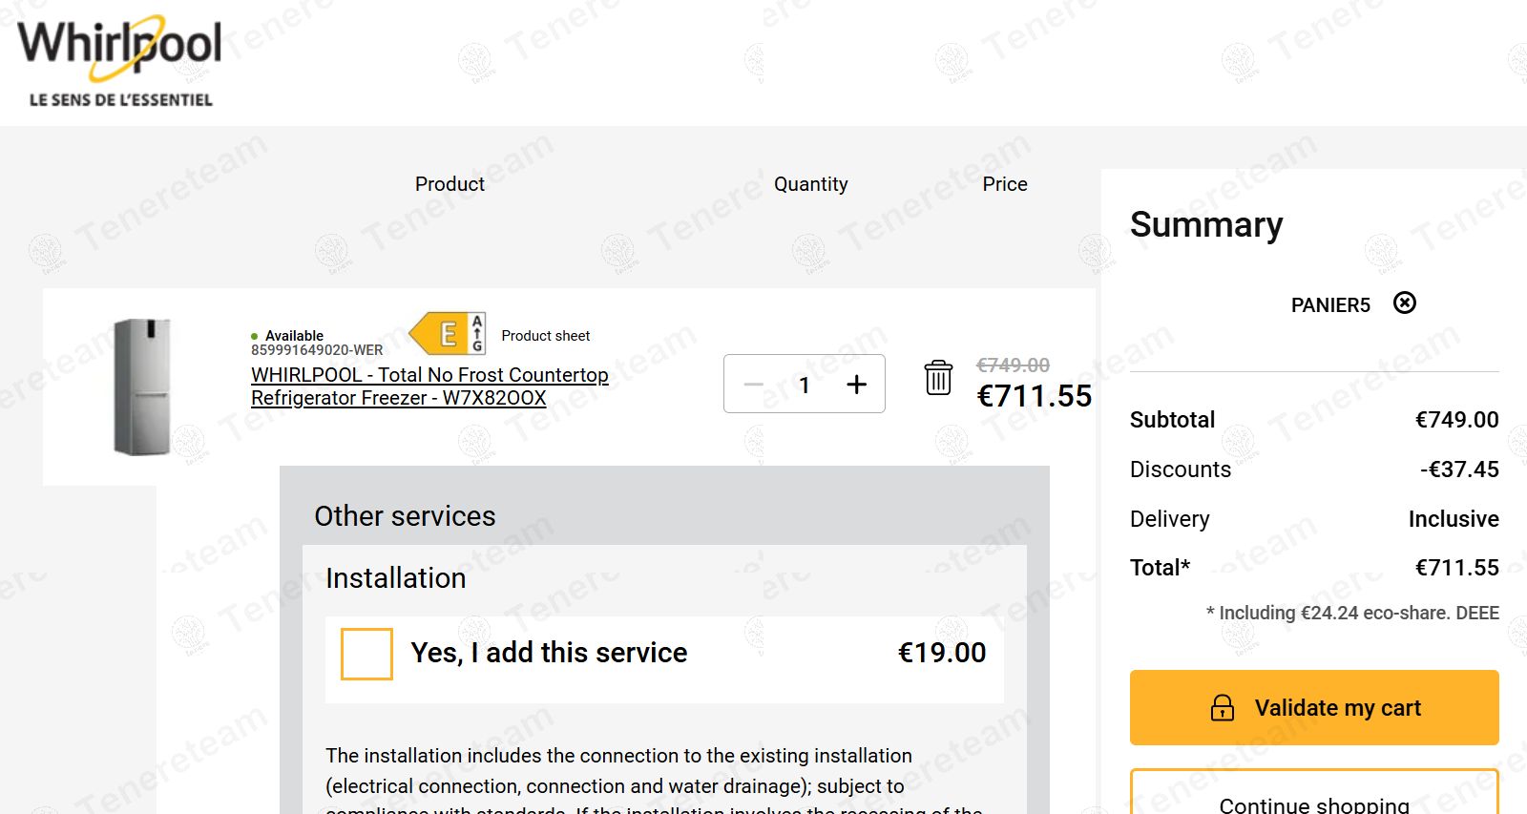
Task: Open the Whirlpool logo home link
Action: pos(120,60)
